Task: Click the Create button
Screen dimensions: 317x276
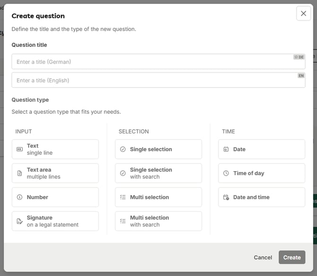Action: [x=292, y=258]
